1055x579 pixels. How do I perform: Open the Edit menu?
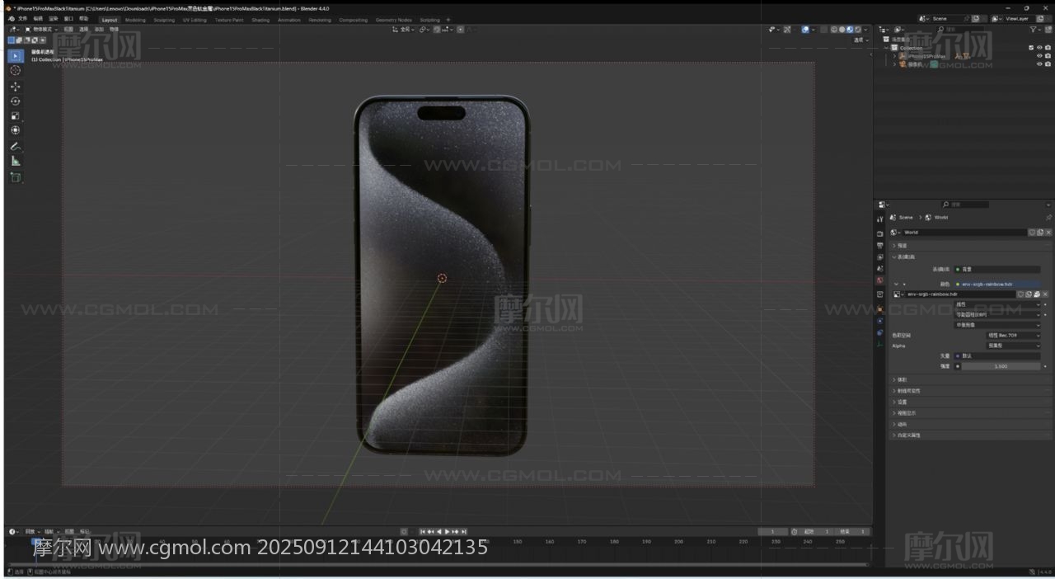(38, 18)
